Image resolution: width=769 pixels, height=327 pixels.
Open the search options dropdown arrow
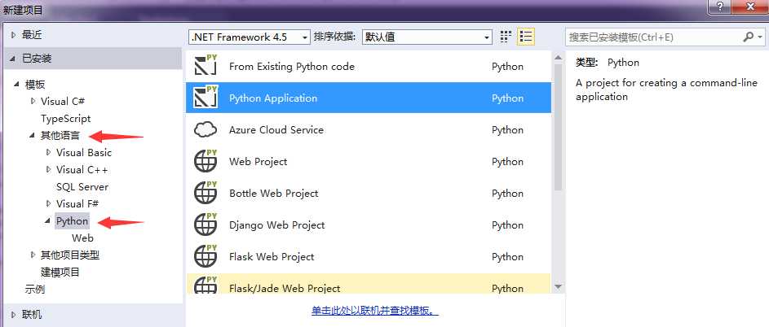pyautogui.click(x=760, y=37)
